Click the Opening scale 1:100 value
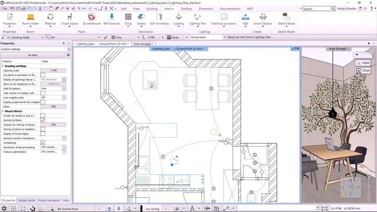 coord(54,71)
